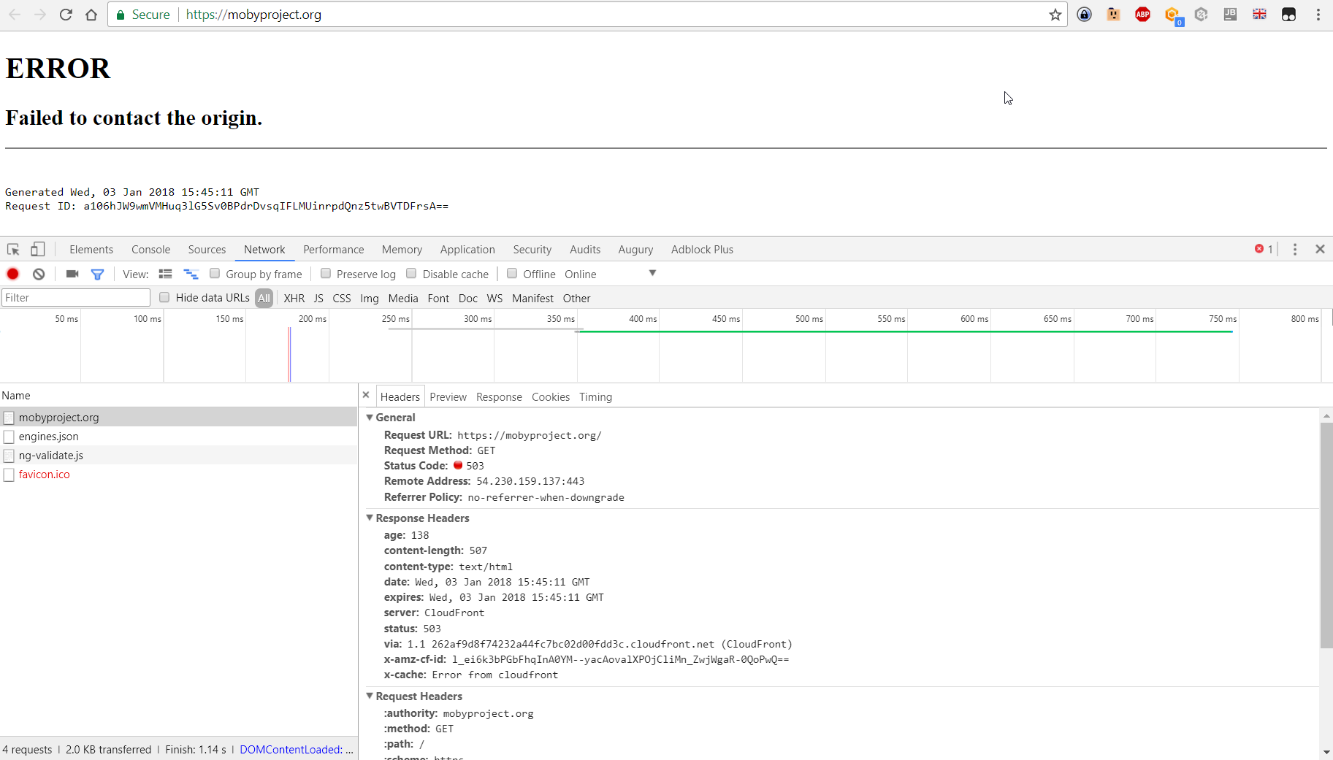
Task: Toggle the device toolbar icon
Action: pos(37,249)
